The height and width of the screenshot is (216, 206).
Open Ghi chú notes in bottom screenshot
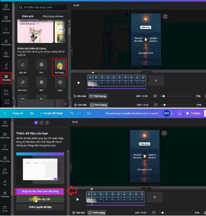coord(78,212)
